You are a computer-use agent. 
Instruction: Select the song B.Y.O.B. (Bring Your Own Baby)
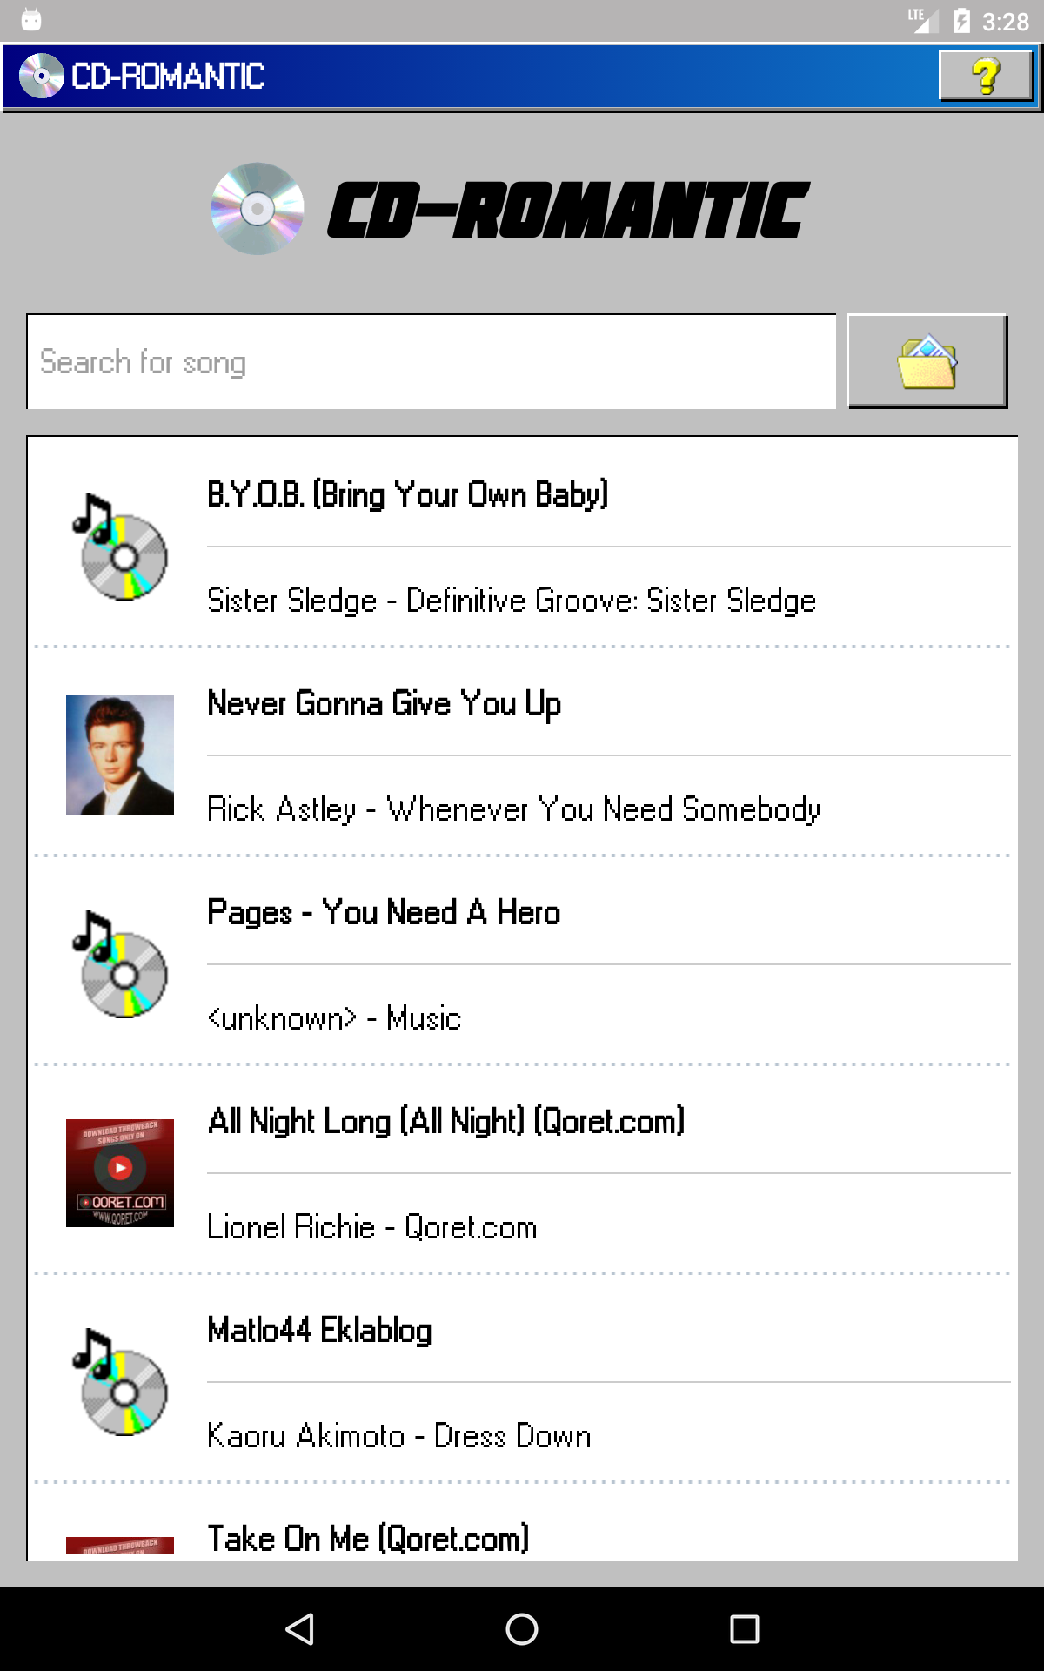[x=407, y=494]
